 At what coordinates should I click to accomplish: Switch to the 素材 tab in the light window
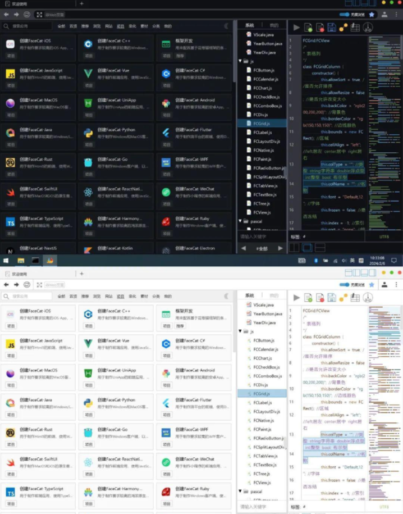(144, 297)
